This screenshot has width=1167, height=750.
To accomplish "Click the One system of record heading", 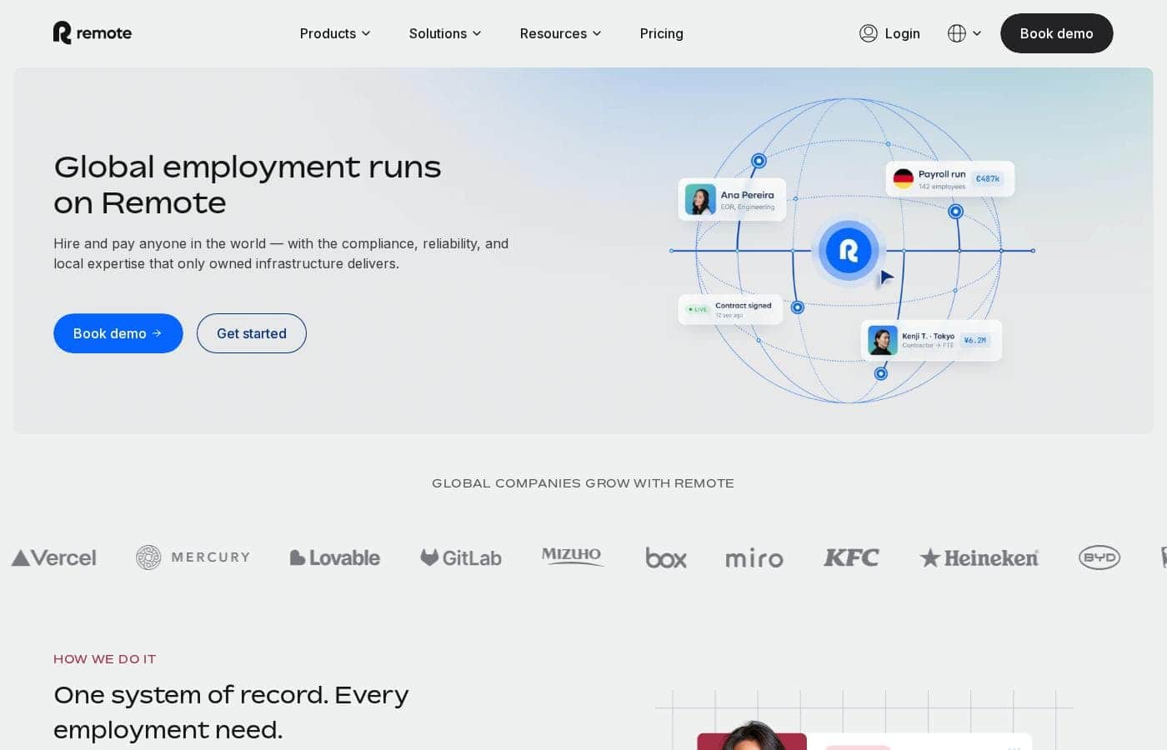I will pyautogui.click(x=231, y=712).
